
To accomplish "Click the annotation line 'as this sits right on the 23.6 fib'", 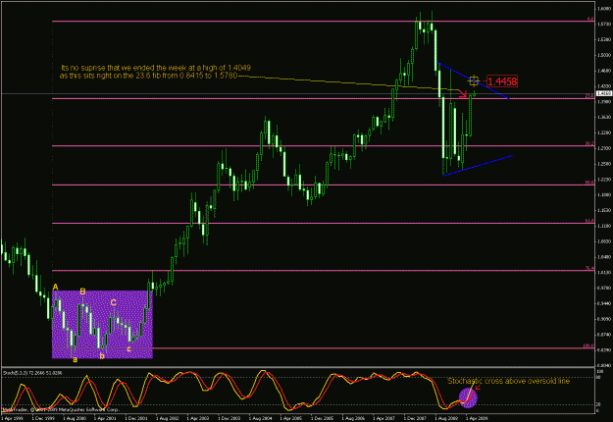I will 148,76.
